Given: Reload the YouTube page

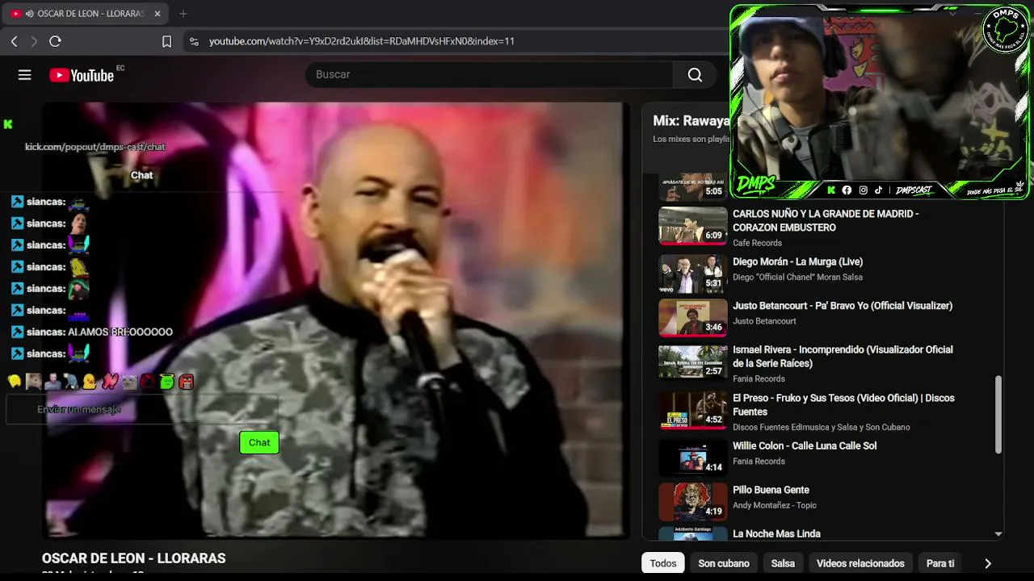Looking at the screenshot, I should [x=55, y=41].
